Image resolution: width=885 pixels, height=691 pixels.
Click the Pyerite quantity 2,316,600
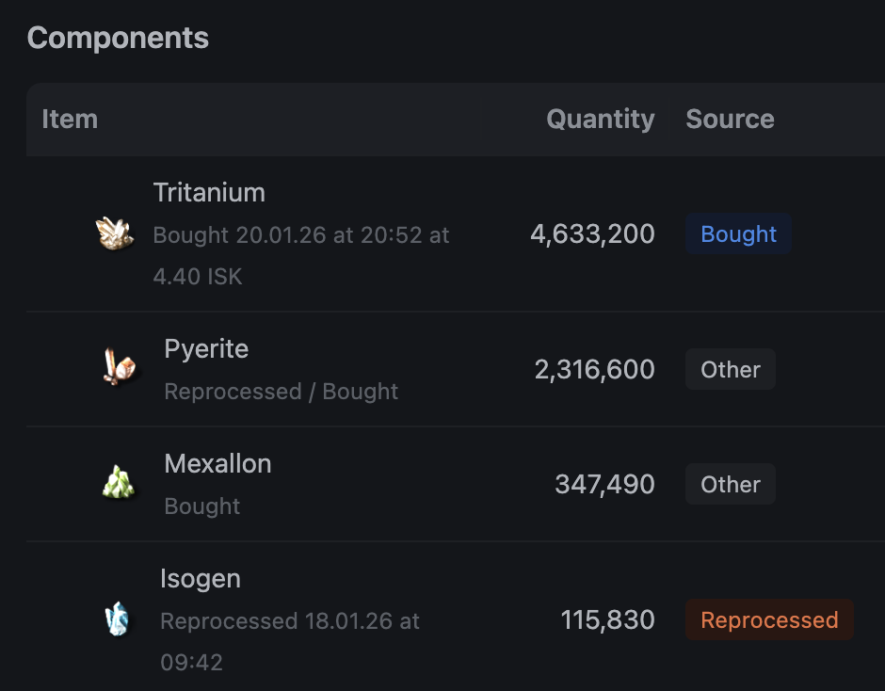pos(594,369)
